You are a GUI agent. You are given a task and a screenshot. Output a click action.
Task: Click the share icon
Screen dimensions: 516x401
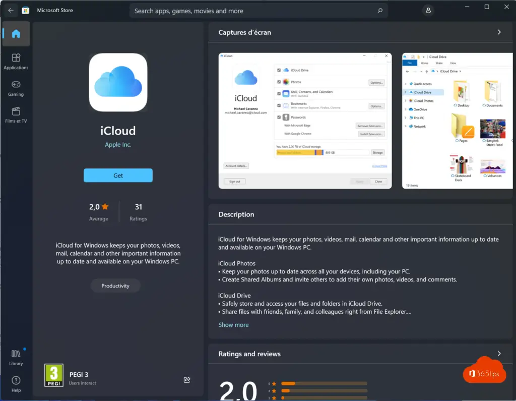187,380
